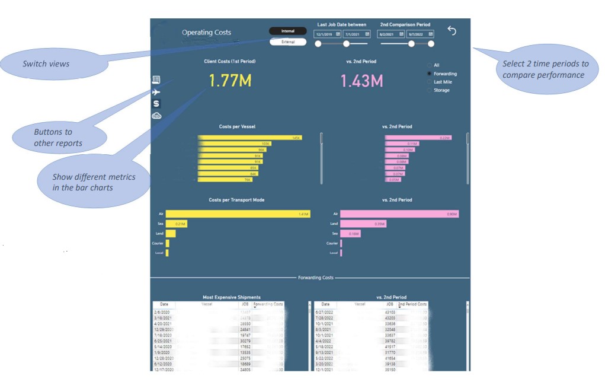
Task: Click the first period start slider handle
Action: [318, 44]
